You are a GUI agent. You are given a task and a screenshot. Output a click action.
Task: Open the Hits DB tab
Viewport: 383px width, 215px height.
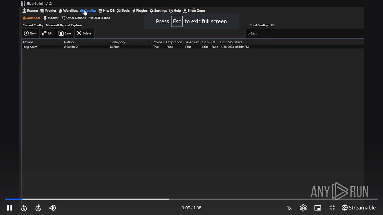[107, 10]
